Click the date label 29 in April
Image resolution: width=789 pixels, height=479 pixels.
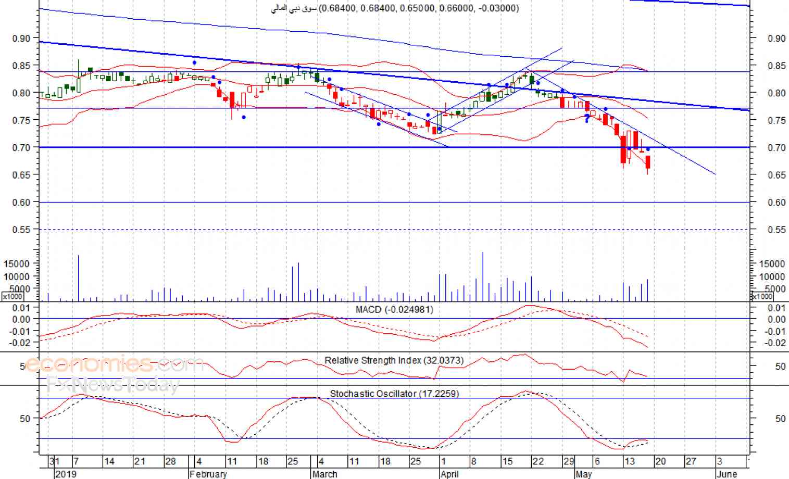pyautogui.click(x=569, y=461)
